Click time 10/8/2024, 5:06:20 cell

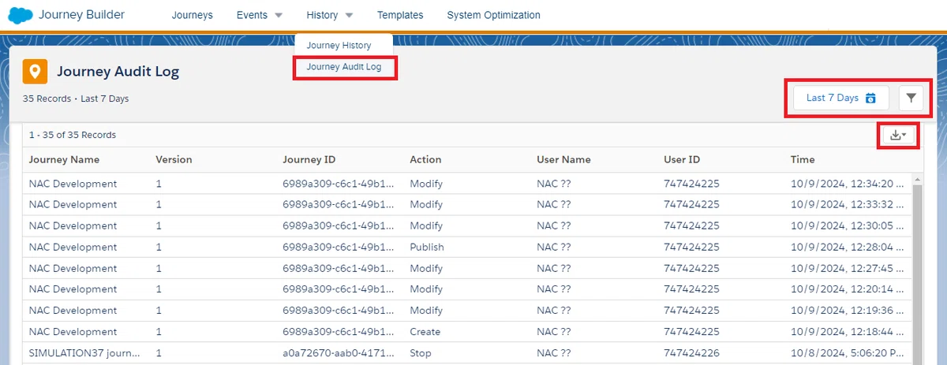click(847, 353)
